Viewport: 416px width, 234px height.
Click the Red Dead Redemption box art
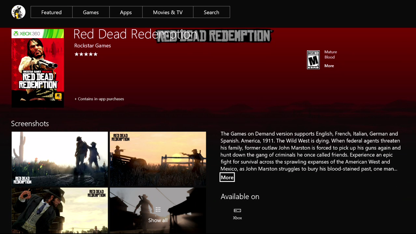tap(38, 68)
